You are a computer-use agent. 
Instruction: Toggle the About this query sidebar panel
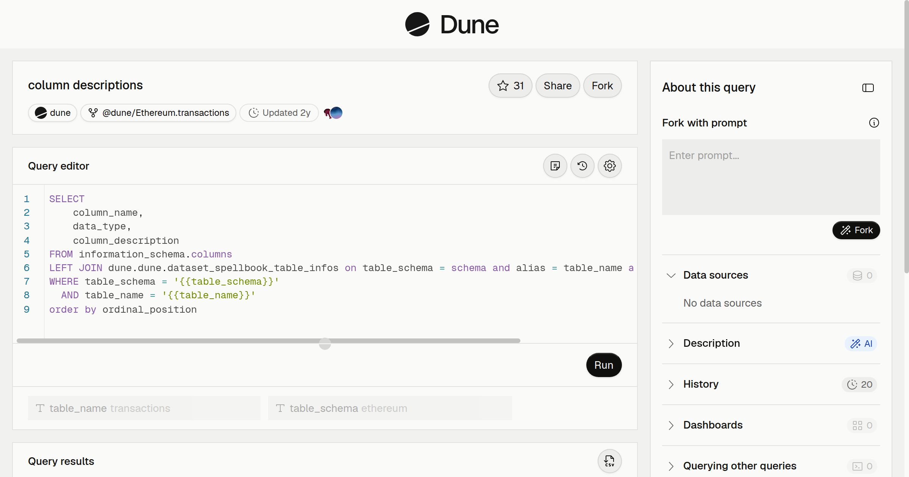[868, 88]
